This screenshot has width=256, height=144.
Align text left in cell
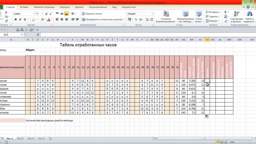click(57, 20)
